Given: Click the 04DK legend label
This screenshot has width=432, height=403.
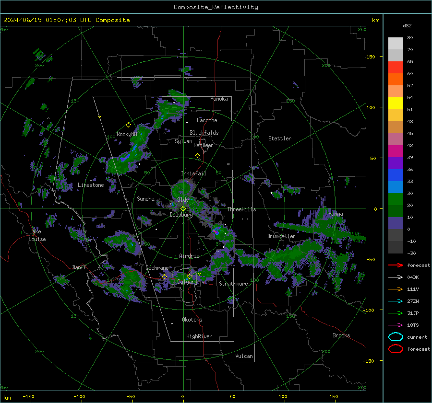Looking at the screenshot, I should (x=413, y=277).
